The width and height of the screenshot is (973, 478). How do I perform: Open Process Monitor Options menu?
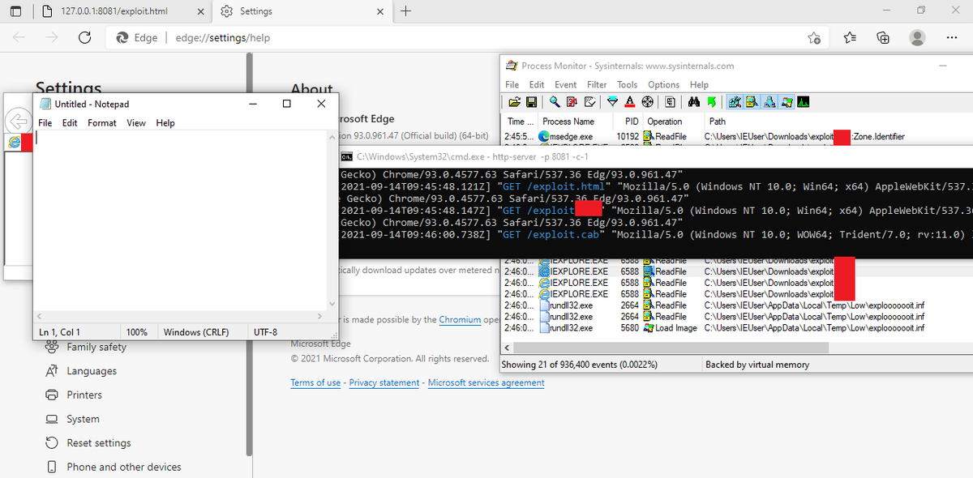coord(663,84)
